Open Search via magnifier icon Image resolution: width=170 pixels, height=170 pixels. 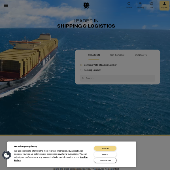(129, 4)
